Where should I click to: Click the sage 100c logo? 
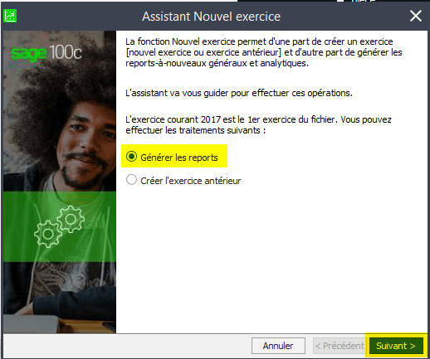click(x=46, y=52)
